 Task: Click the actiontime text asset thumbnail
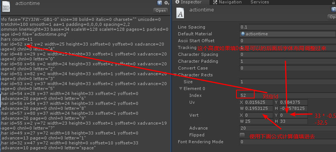[7, 6]
